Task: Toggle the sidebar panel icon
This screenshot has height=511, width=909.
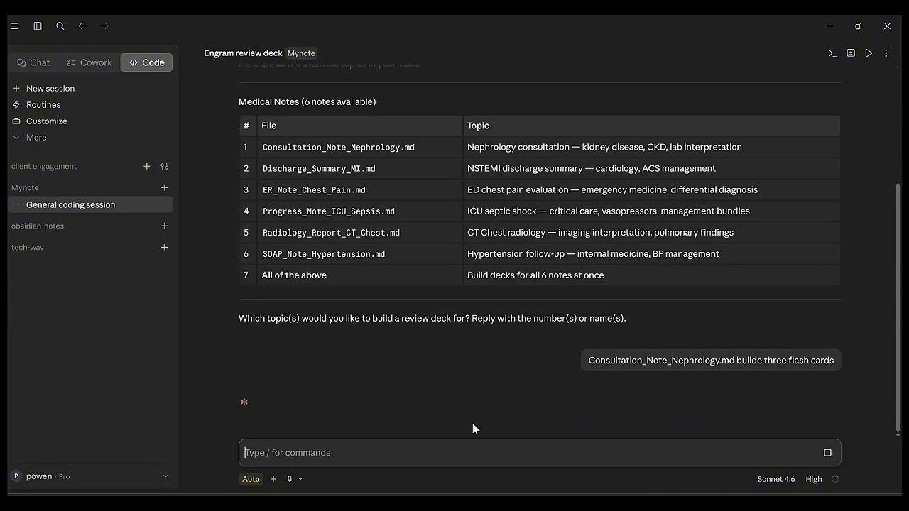Action: tap(38, 26)
